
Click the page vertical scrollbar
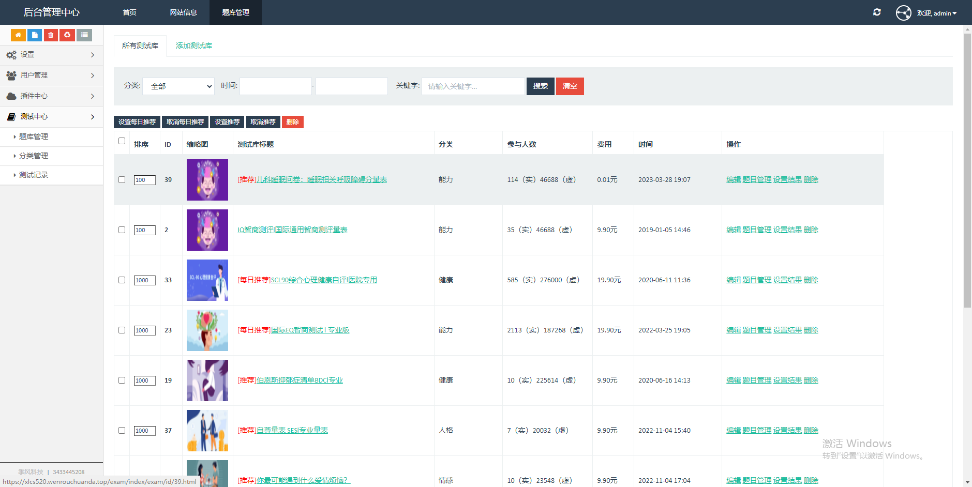click(x=967, y=171)
